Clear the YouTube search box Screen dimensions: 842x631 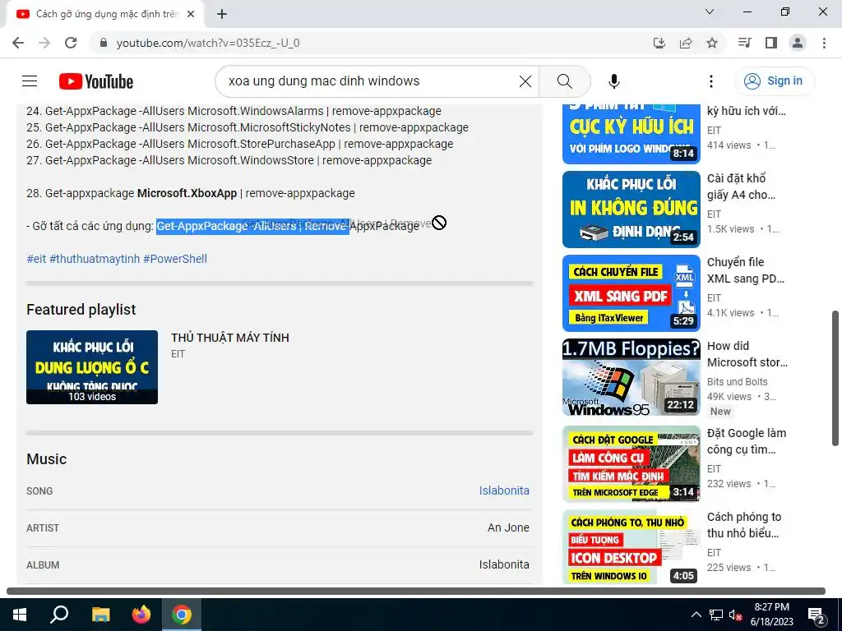(525, 81)
